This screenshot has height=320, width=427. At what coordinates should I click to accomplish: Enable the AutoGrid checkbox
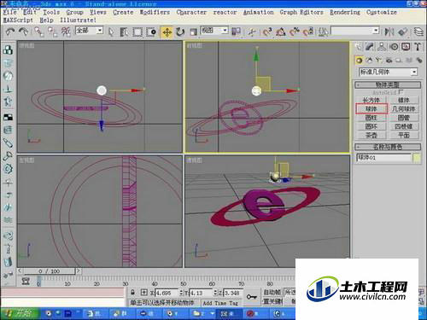tap(401, 92)
